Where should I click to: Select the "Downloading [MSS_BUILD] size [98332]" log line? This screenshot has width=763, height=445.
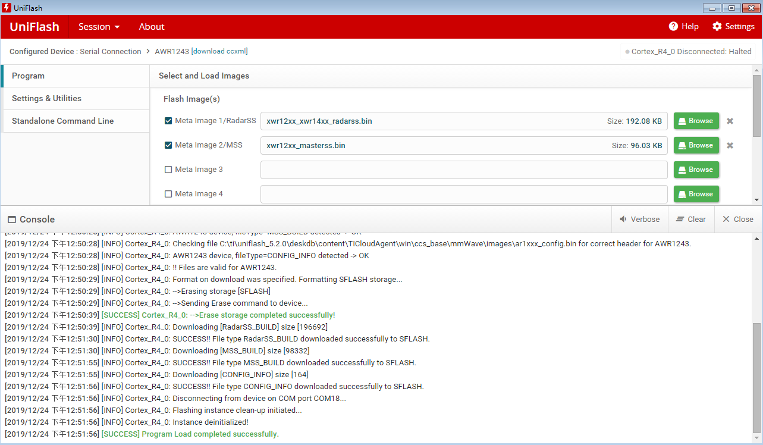pos(157,351)
